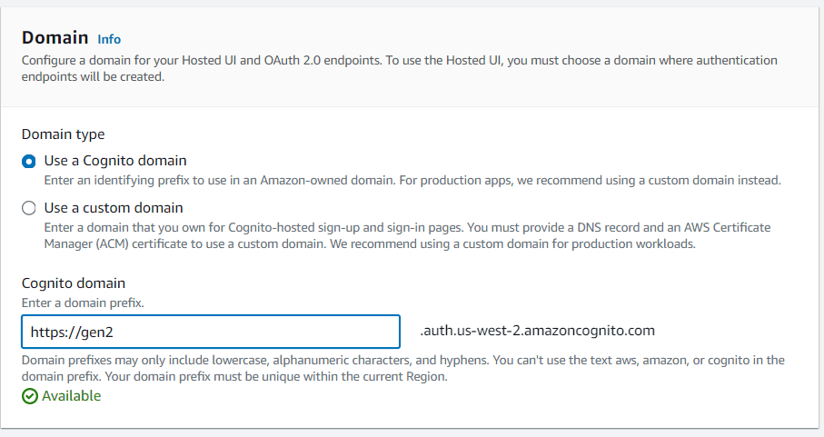The width and height of the screenshot is (824, 437).
Task: Select the Use a Cognito domain radio button
Action: point(29,161)
